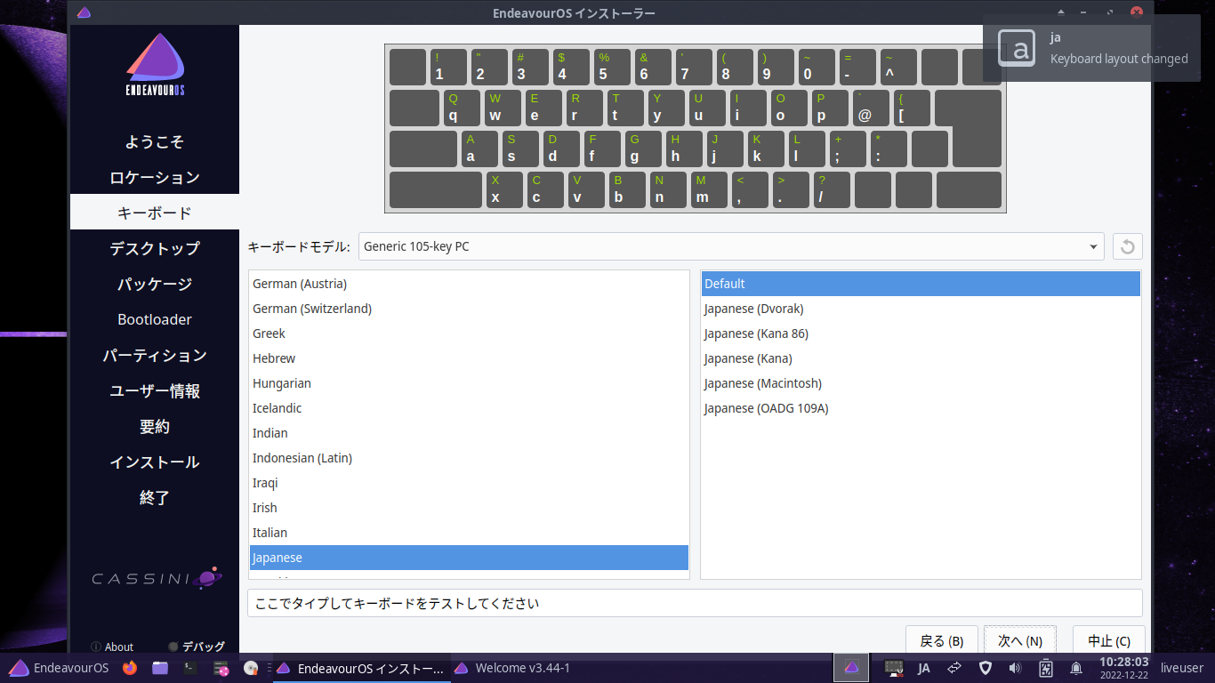The image size is (1215, 683).
Task: Toggle the デバッグ debug button
Action: coord(197,647)
